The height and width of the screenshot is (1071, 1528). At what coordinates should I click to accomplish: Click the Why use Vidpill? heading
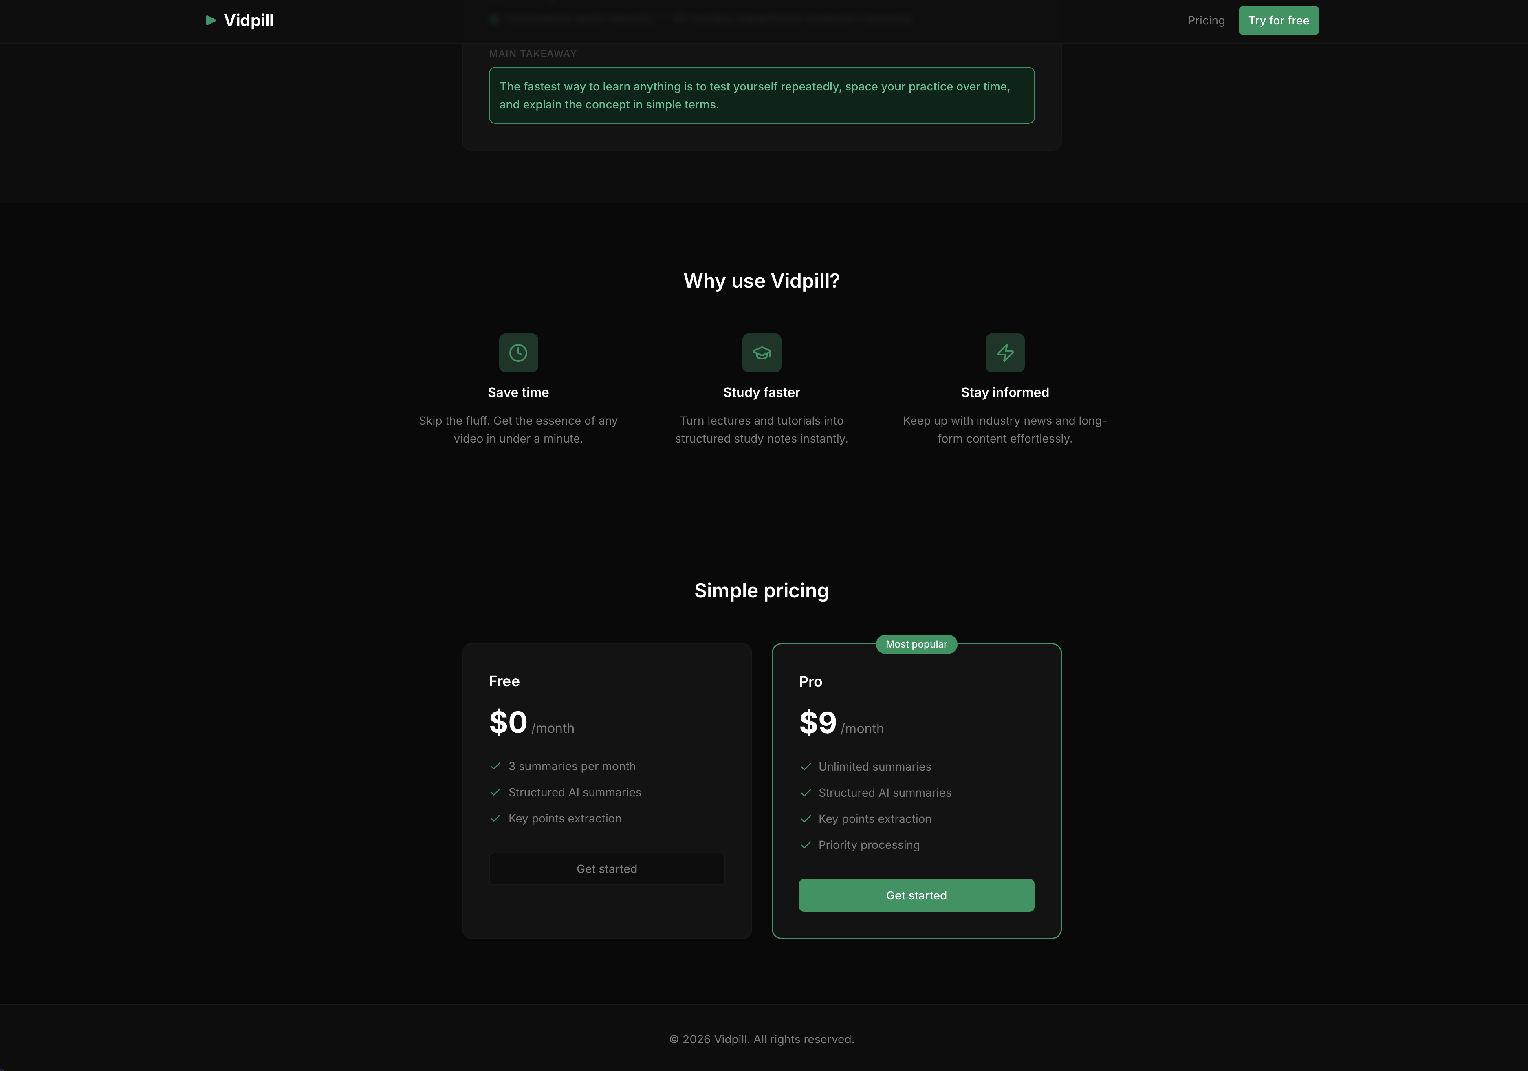click(761, 281)
